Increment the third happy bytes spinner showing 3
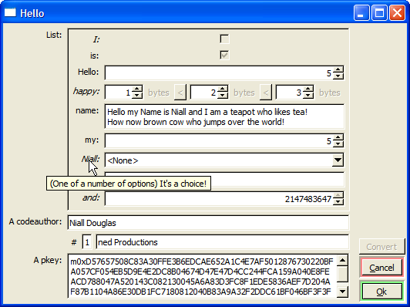The height and width of the screenshot is (307, 410). point(308,89)
